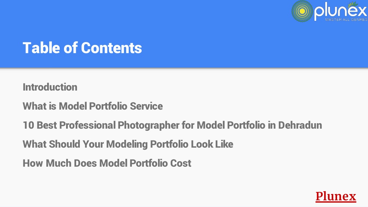
Task: Click the word Service in second entry
Action: (x=146, y=106)
